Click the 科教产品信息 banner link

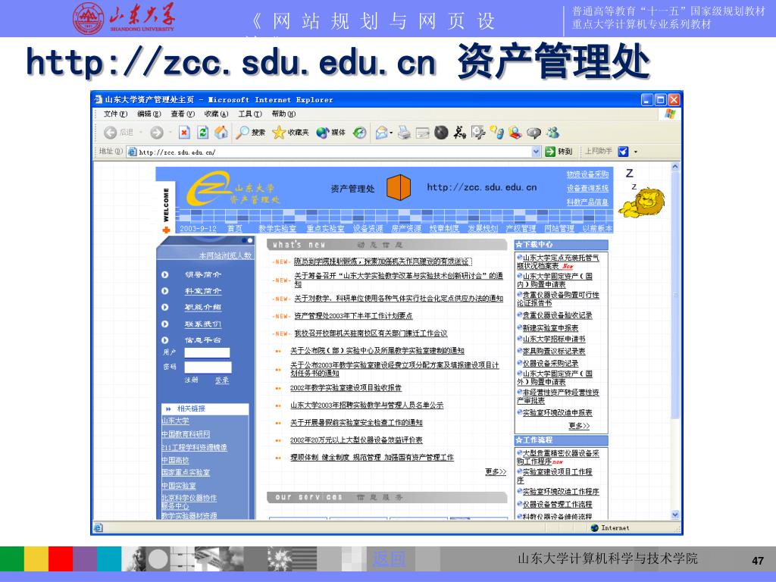(x=587, y=202)
